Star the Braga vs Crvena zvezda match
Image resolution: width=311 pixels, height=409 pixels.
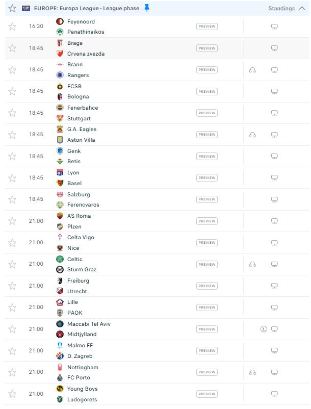coord(12,48)
